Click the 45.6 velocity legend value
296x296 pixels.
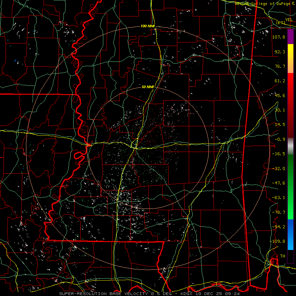280,95
